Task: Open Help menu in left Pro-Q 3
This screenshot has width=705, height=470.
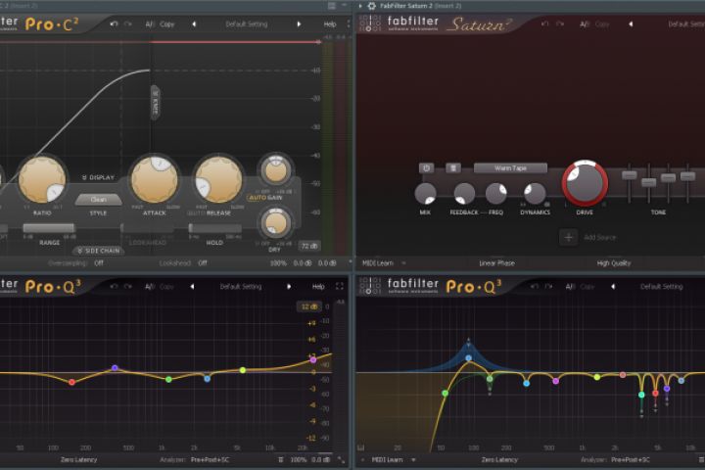Action: click(318, 287)
